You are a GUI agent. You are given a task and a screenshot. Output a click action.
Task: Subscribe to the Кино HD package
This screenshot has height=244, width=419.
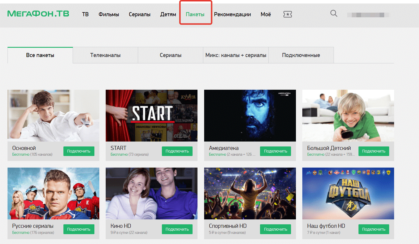click(177, 229)
